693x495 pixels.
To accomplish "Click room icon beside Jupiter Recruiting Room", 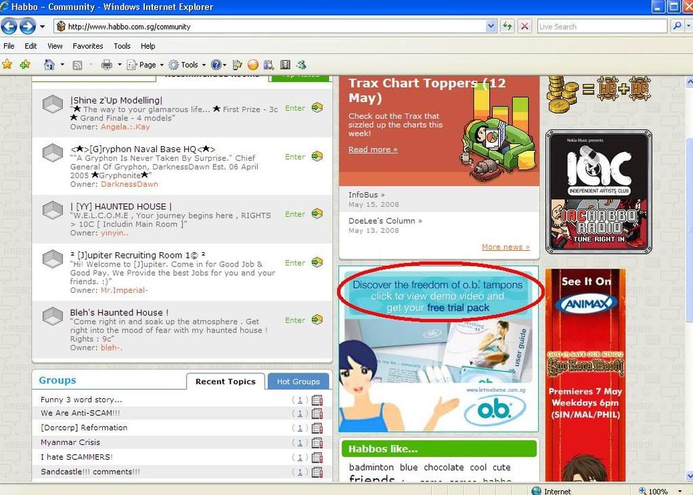I will click(53, 259).
